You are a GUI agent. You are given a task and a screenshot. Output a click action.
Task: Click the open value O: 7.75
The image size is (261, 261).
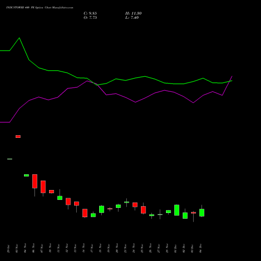point(90,18)
